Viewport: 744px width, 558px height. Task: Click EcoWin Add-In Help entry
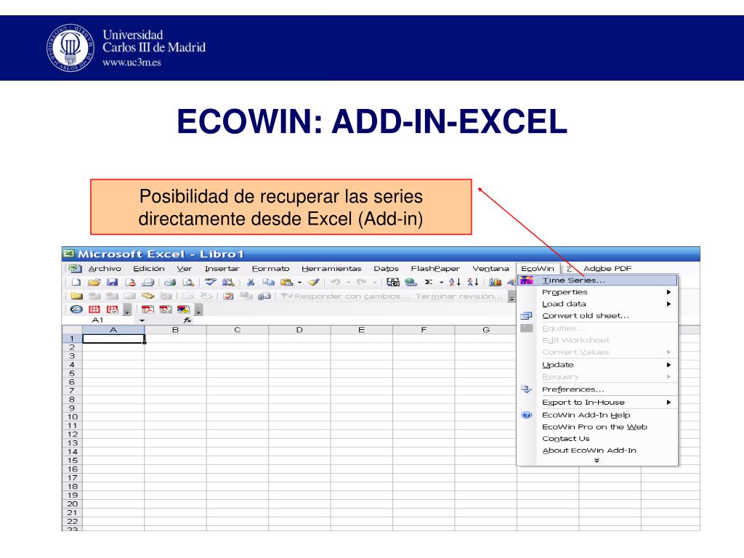(x=586, y=415)
